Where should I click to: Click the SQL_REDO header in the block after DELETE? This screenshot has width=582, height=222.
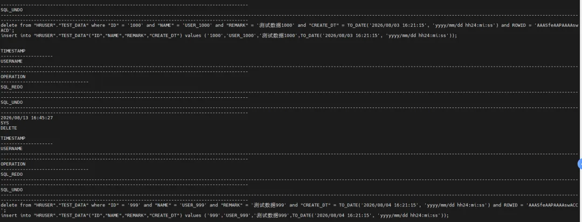coord(11,174)
